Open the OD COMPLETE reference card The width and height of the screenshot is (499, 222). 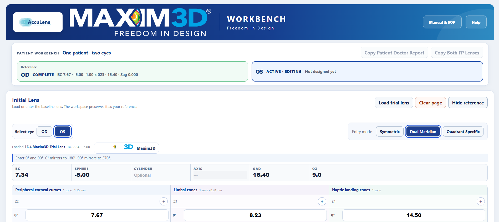click(133, 71)
